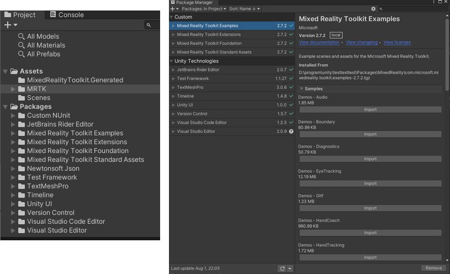Select Mixed Reality Toolkit Standard Assets package row
This screenshot has width=450, height=274.
(232, 52)
